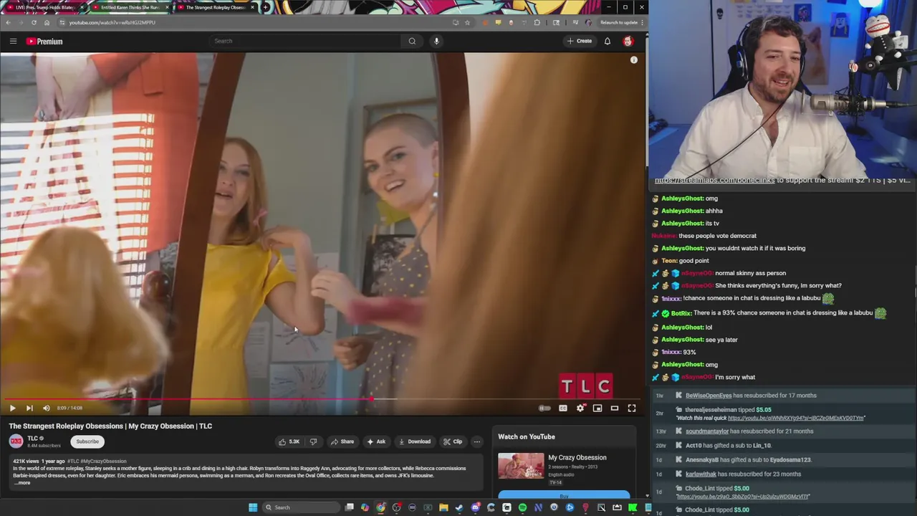Expand description with ...more
This screenshot has height=516, width=917.
[22, 483]
